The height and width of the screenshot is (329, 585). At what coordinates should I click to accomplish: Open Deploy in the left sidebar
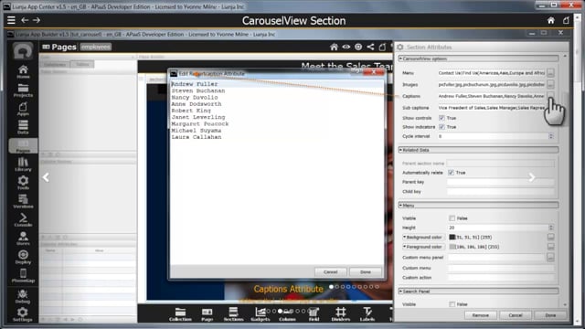(x=23, y=257)
